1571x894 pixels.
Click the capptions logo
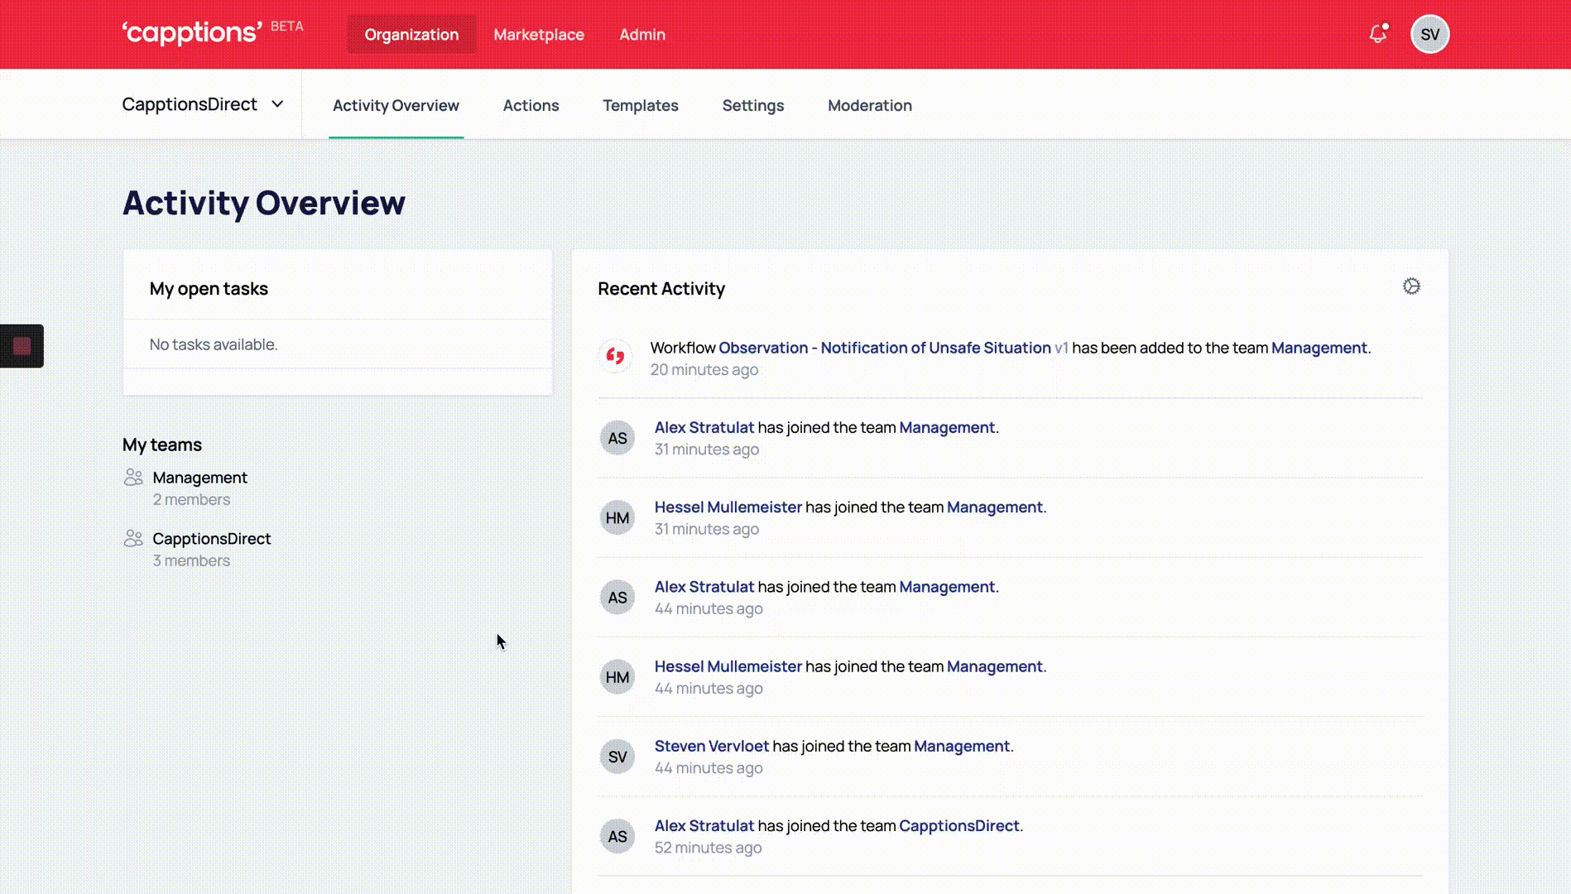[192, 32]
